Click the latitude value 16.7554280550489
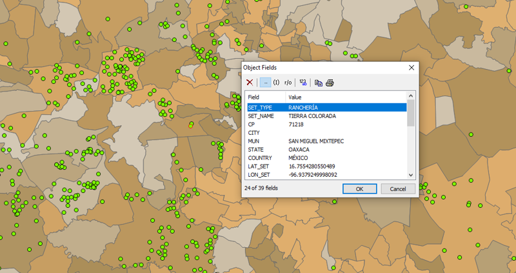 [312, 167]
